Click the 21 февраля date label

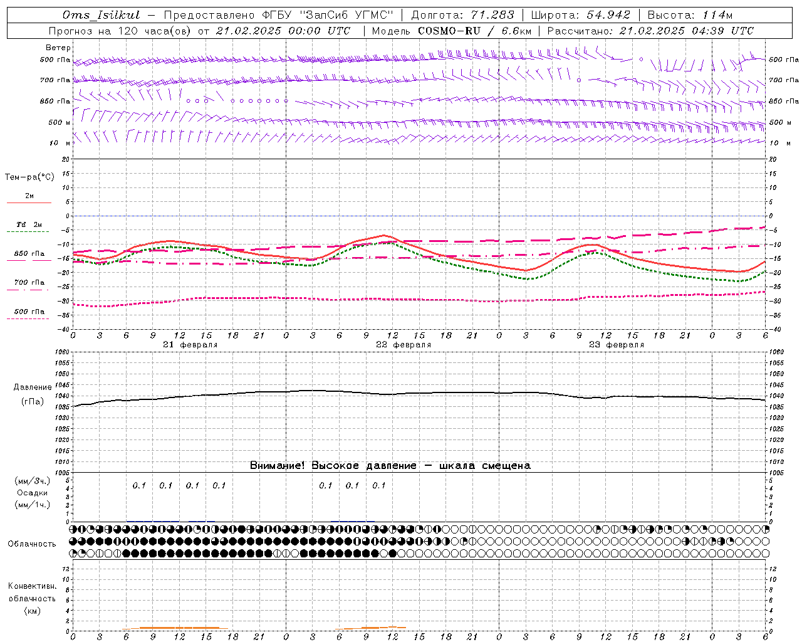[x=190, y=345]
